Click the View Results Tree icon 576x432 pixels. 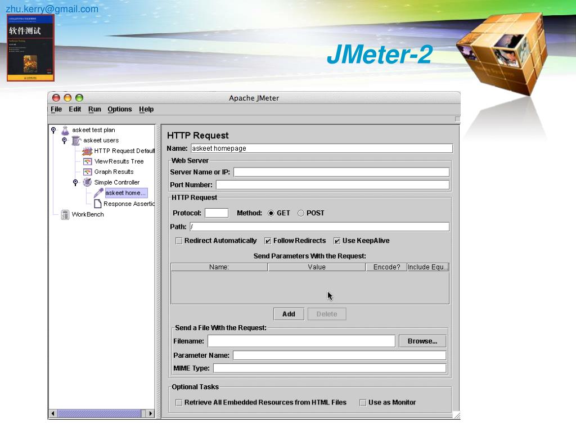[87, 161]
